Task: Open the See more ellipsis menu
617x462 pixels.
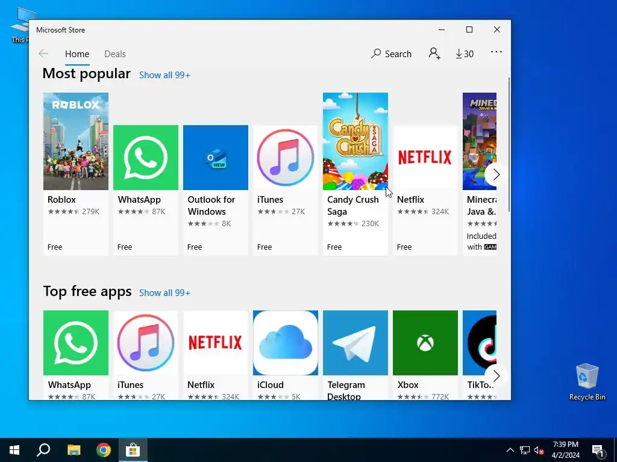Action: click(496, 52)
